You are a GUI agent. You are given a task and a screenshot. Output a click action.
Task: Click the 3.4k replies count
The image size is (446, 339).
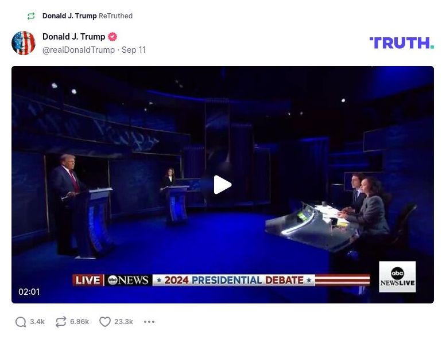(37, 322)
